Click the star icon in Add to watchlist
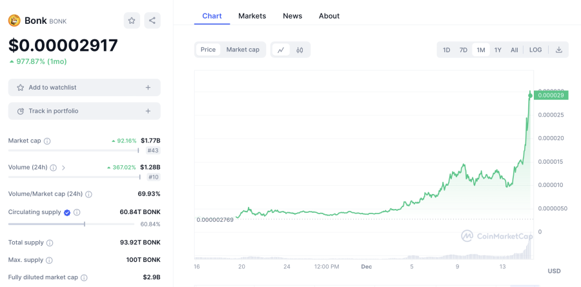 (x=21, y=88)
